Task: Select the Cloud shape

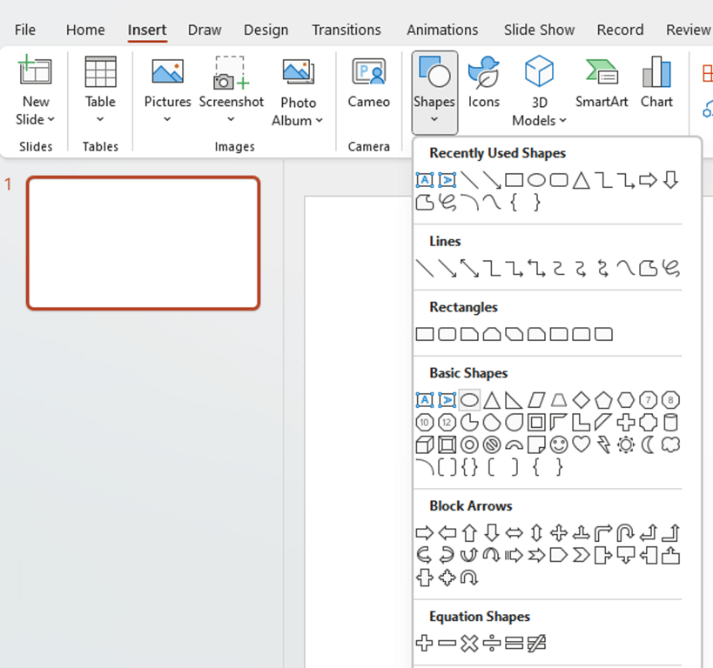Action: [x=670, y=444]
